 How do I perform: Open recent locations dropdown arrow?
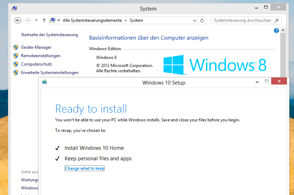pyautogui.click(x=36, y=20)
